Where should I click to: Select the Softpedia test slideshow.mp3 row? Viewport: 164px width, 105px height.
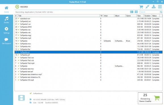[x=89, y=74]
